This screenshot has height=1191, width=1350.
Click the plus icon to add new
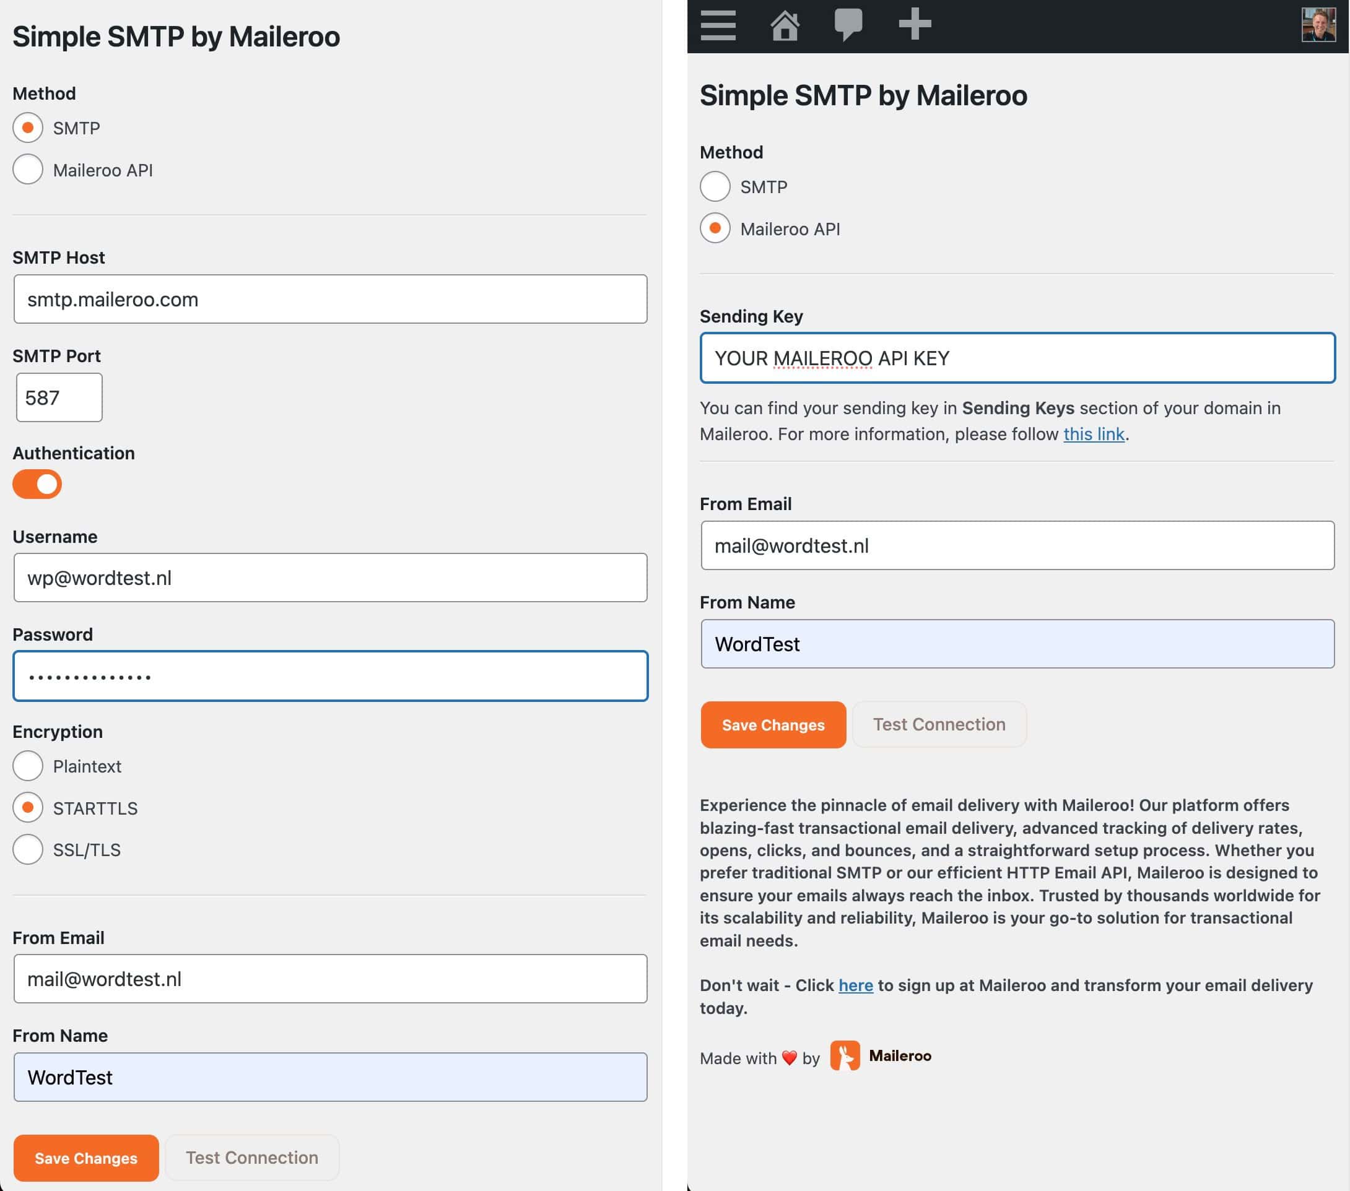click(x=915, y=24)
